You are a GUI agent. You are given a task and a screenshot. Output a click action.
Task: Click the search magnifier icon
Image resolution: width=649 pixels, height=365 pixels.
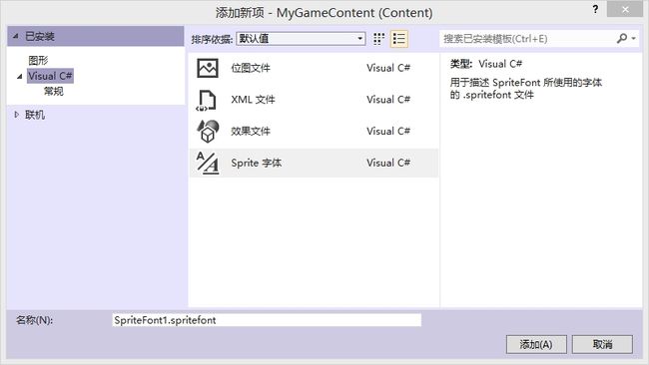point(621,39)
